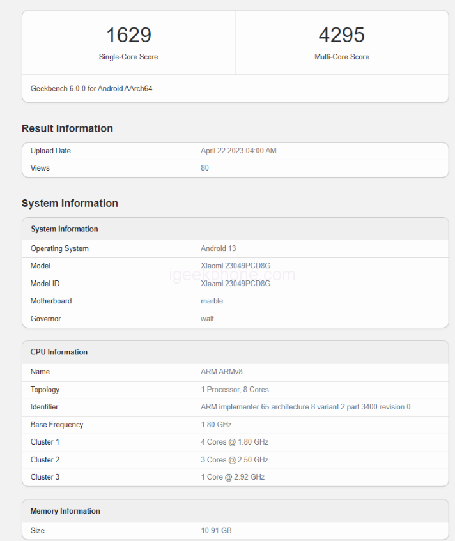
Task: Select the Multi-Core Score label
Action: tap(341, 57)
